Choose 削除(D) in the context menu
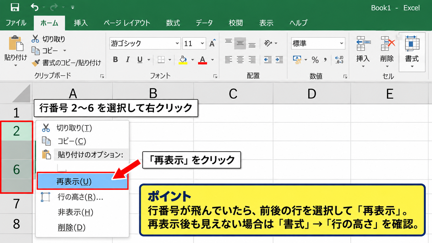Image resolution: width=432 pixels, height=243 pixels. click(82, 228)
